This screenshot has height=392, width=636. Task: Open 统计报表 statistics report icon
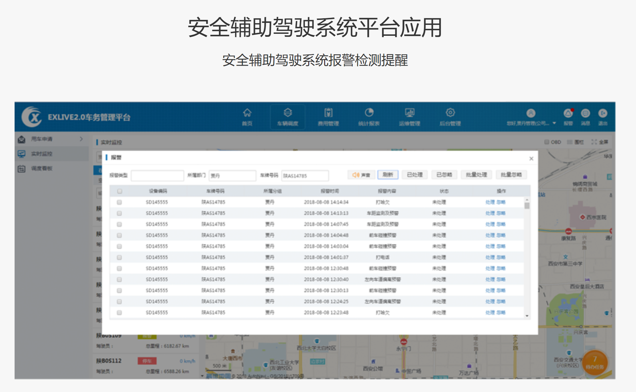click(x=369, y=113)
